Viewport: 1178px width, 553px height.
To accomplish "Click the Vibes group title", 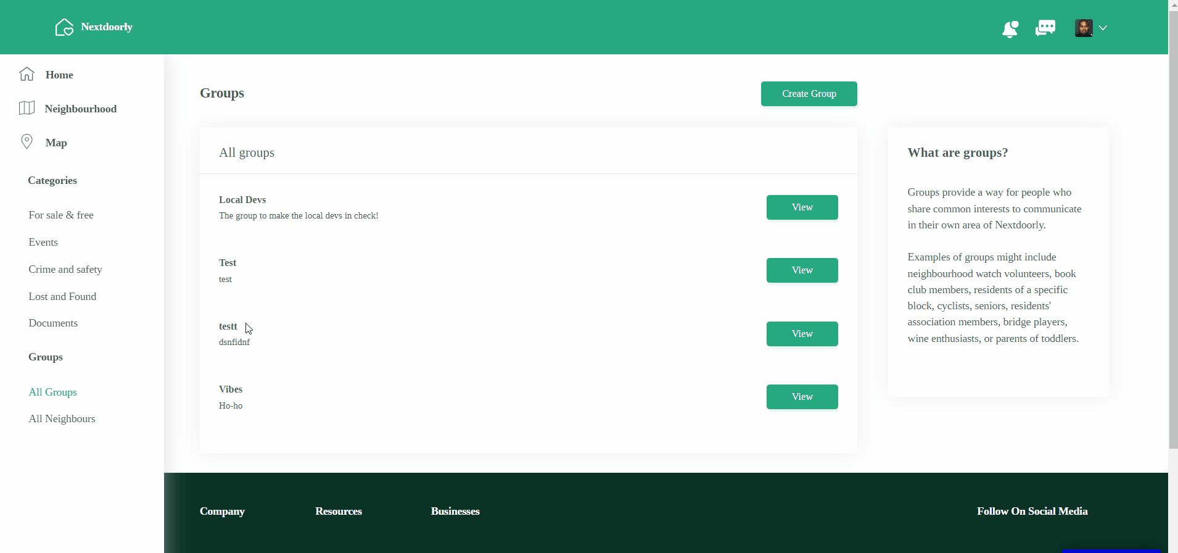I will [231, 389].
